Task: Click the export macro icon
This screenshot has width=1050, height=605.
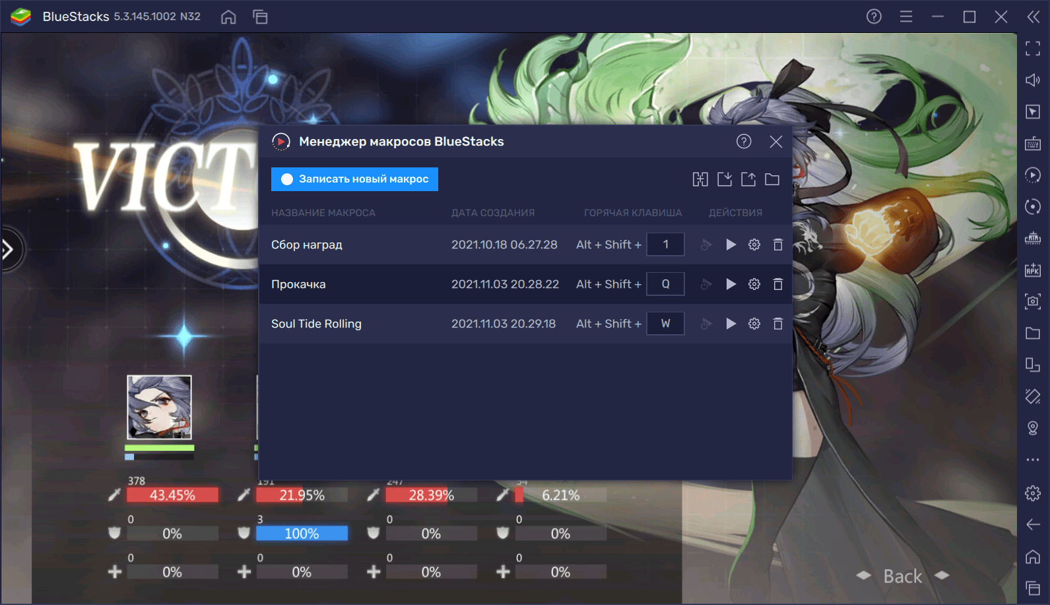Action: pyautogui.click(x=748, y=179)
